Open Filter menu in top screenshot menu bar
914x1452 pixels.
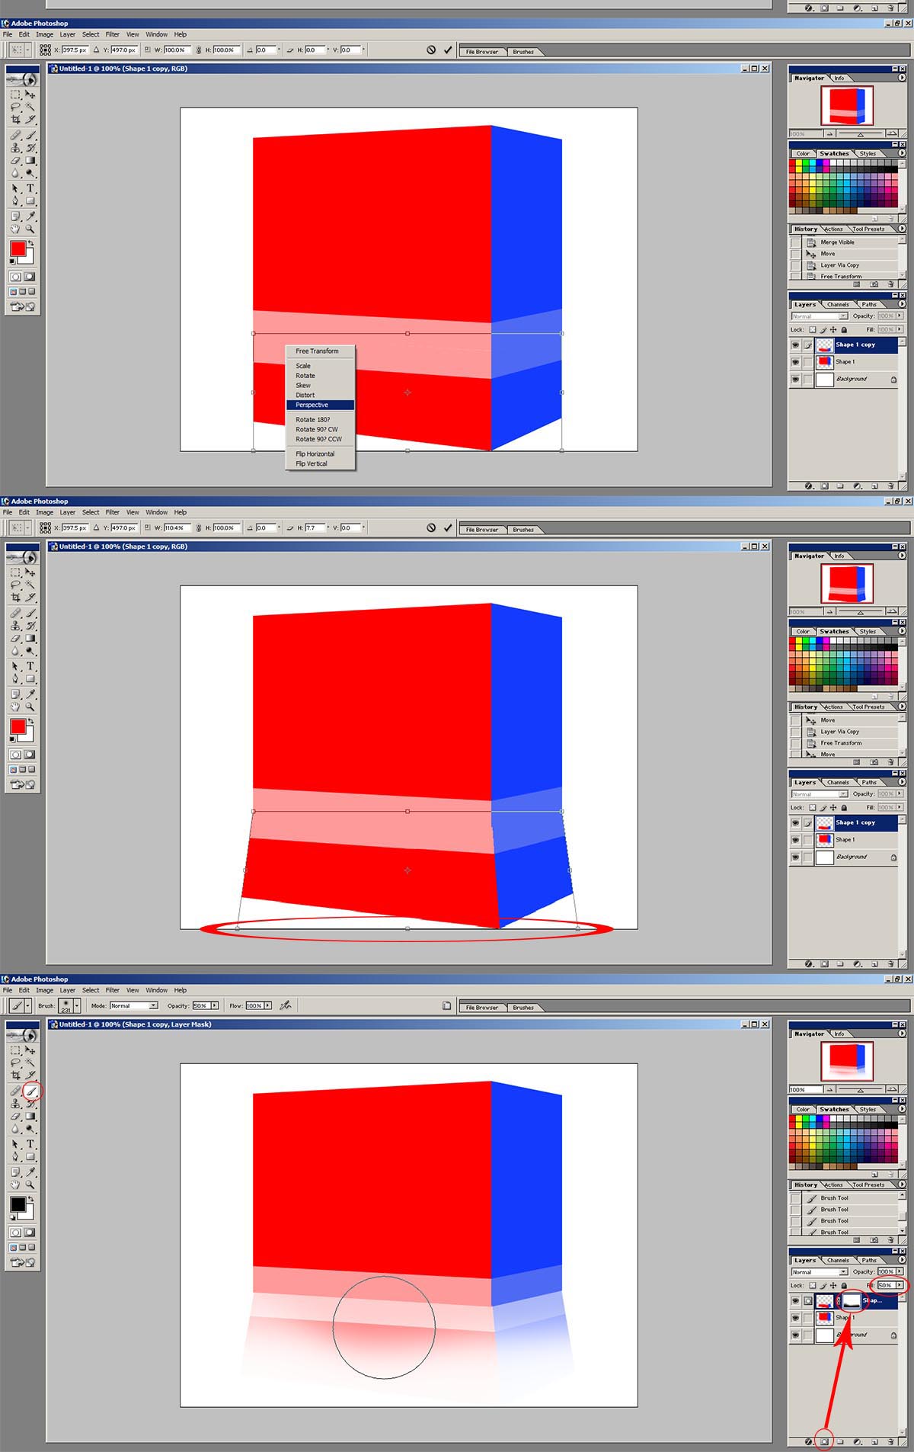pos(113,34)
